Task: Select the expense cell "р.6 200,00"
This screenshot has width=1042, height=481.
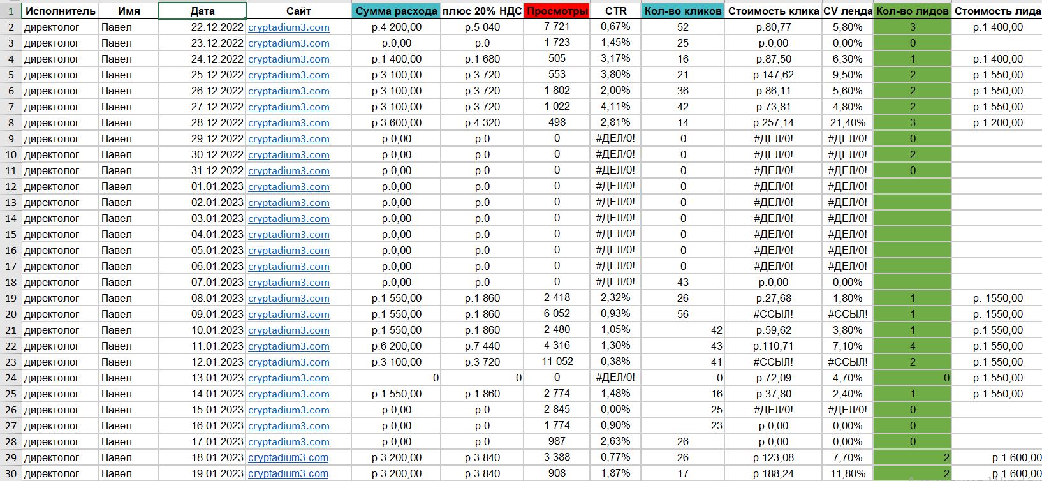Action: pyautogui.click(x=396, y=346)
